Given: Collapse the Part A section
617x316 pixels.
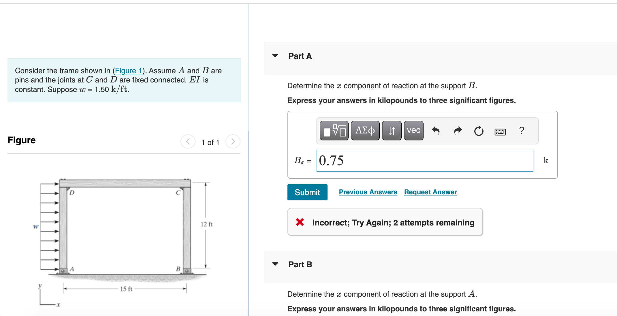Looking at the screenshot, I should [275, 56].
